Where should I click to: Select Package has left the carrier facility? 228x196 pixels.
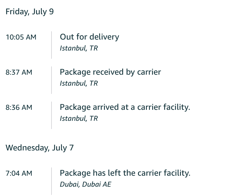tap(125, 173)
